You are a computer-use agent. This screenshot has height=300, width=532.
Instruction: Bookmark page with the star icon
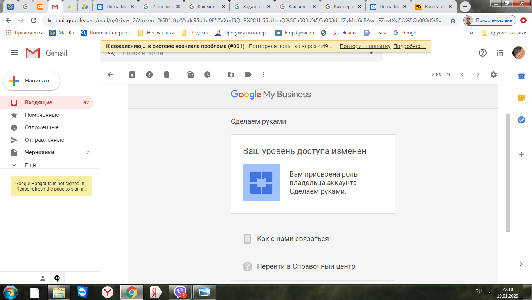453,20
